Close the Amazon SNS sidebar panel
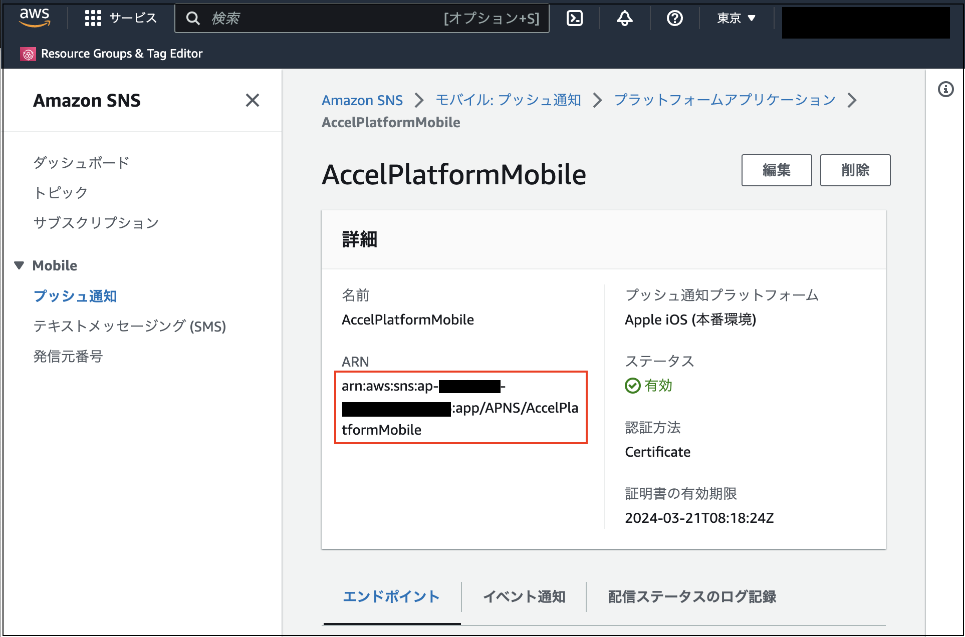 click(252, 100)
